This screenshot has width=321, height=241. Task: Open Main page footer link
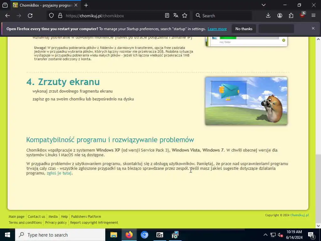[16, 217]
